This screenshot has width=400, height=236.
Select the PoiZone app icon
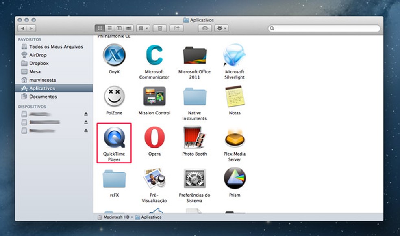pos(114,96)
